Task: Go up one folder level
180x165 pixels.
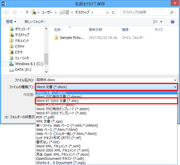Action: pos(27,12)
